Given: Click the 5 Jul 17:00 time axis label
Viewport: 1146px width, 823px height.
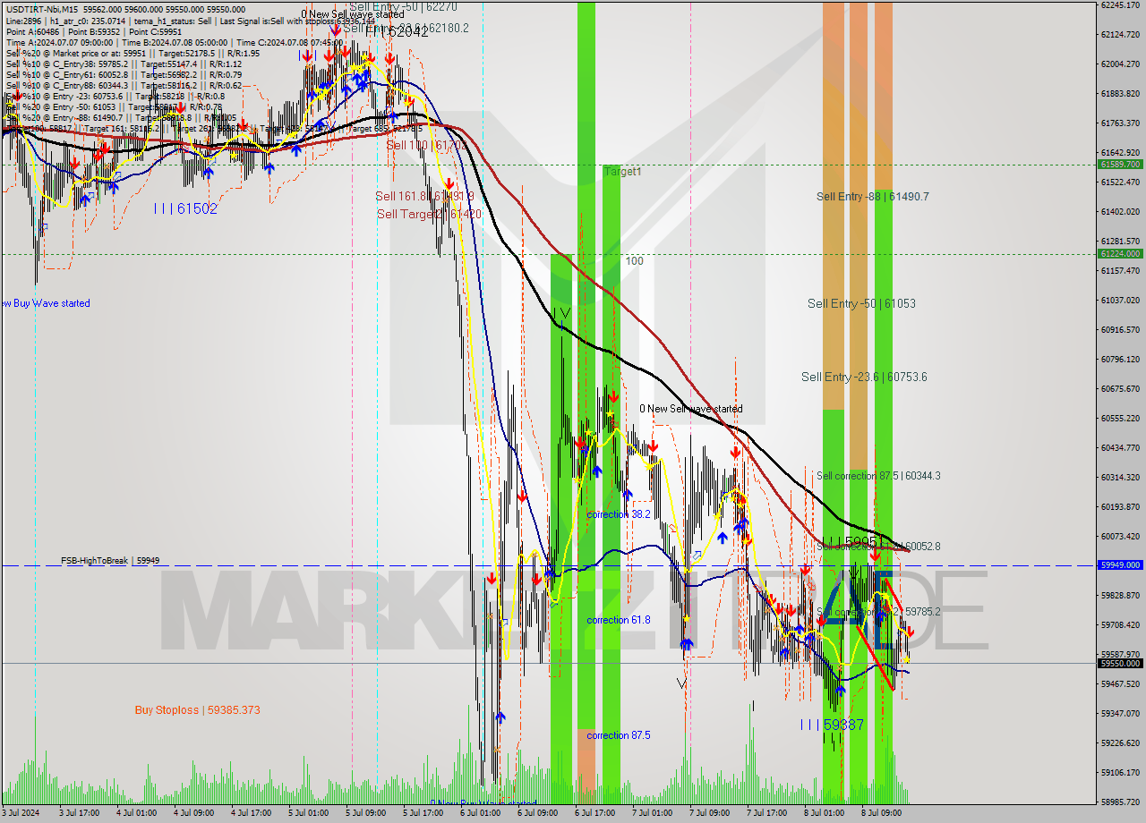Looking at the screenshot, I should point(423,813).
